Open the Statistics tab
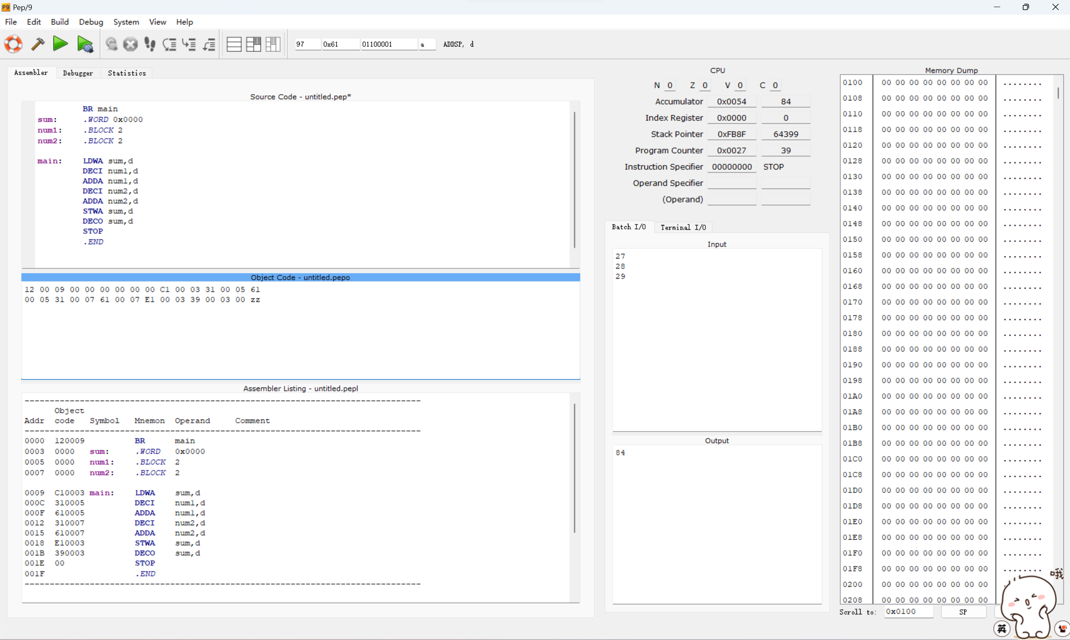Image resolution: width=1070 pixels, height=640 pixels. [x=127, y=73]
